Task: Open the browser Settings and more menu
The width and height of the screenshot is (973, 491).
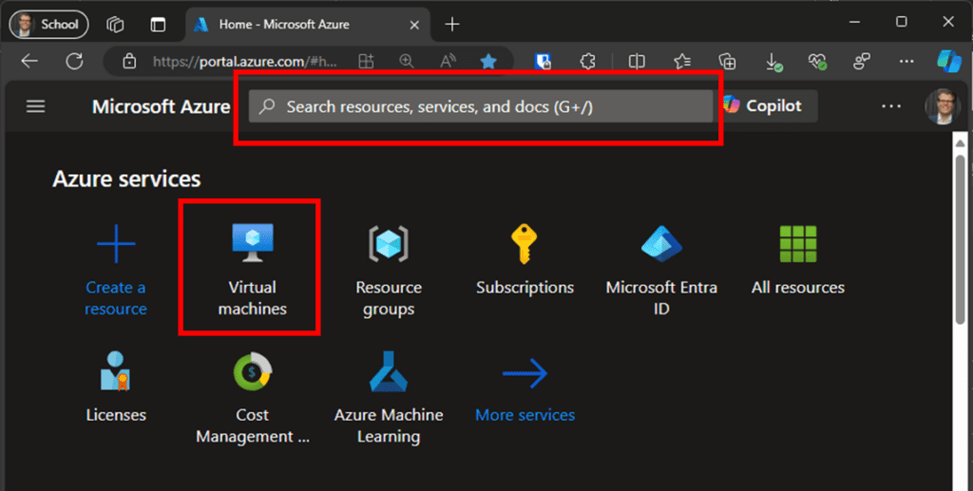Action: pos(906,61)
